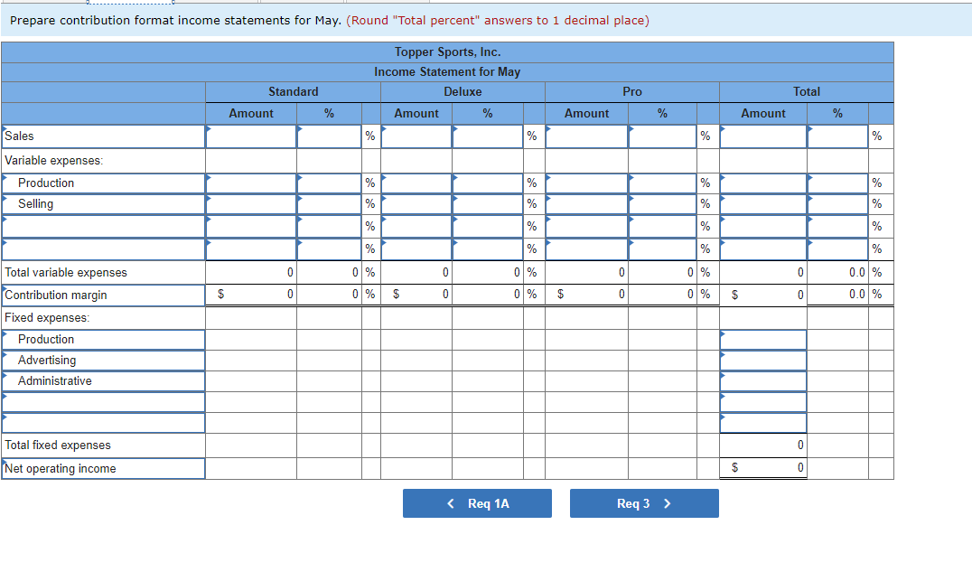The image size is (972, 572).
Task: Click the 'Topper Sports, Inc.' title
Action: pyautogui.click(x=447, y=52)
